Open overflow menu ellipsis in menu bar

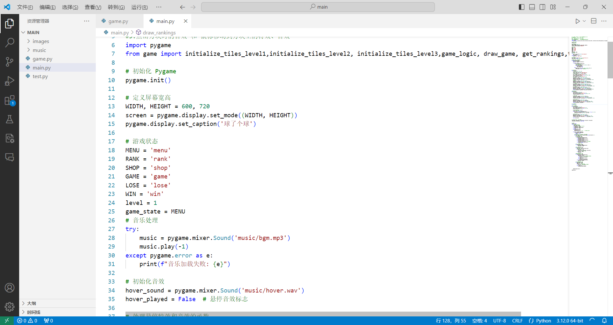pos(159,7)
